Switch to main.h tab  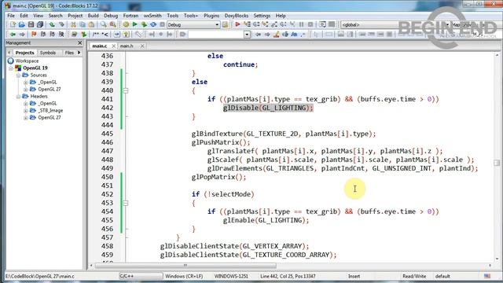point(127,46)
